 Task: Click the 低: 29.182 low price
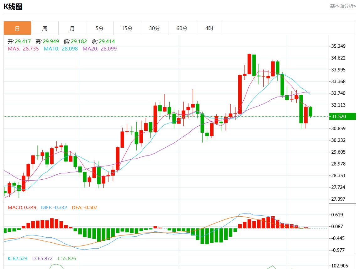click(x=75, y=42)
